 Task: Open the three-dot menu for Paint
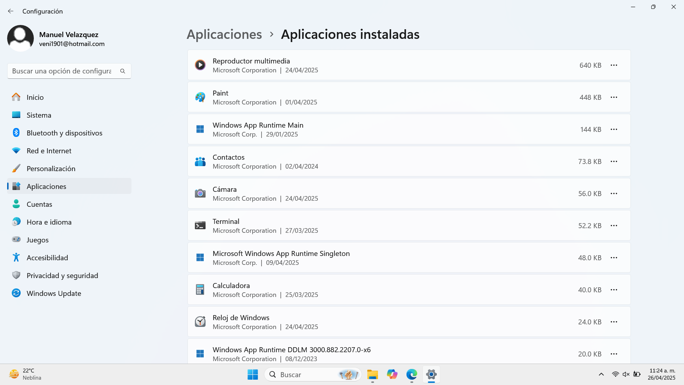[614, 97]
